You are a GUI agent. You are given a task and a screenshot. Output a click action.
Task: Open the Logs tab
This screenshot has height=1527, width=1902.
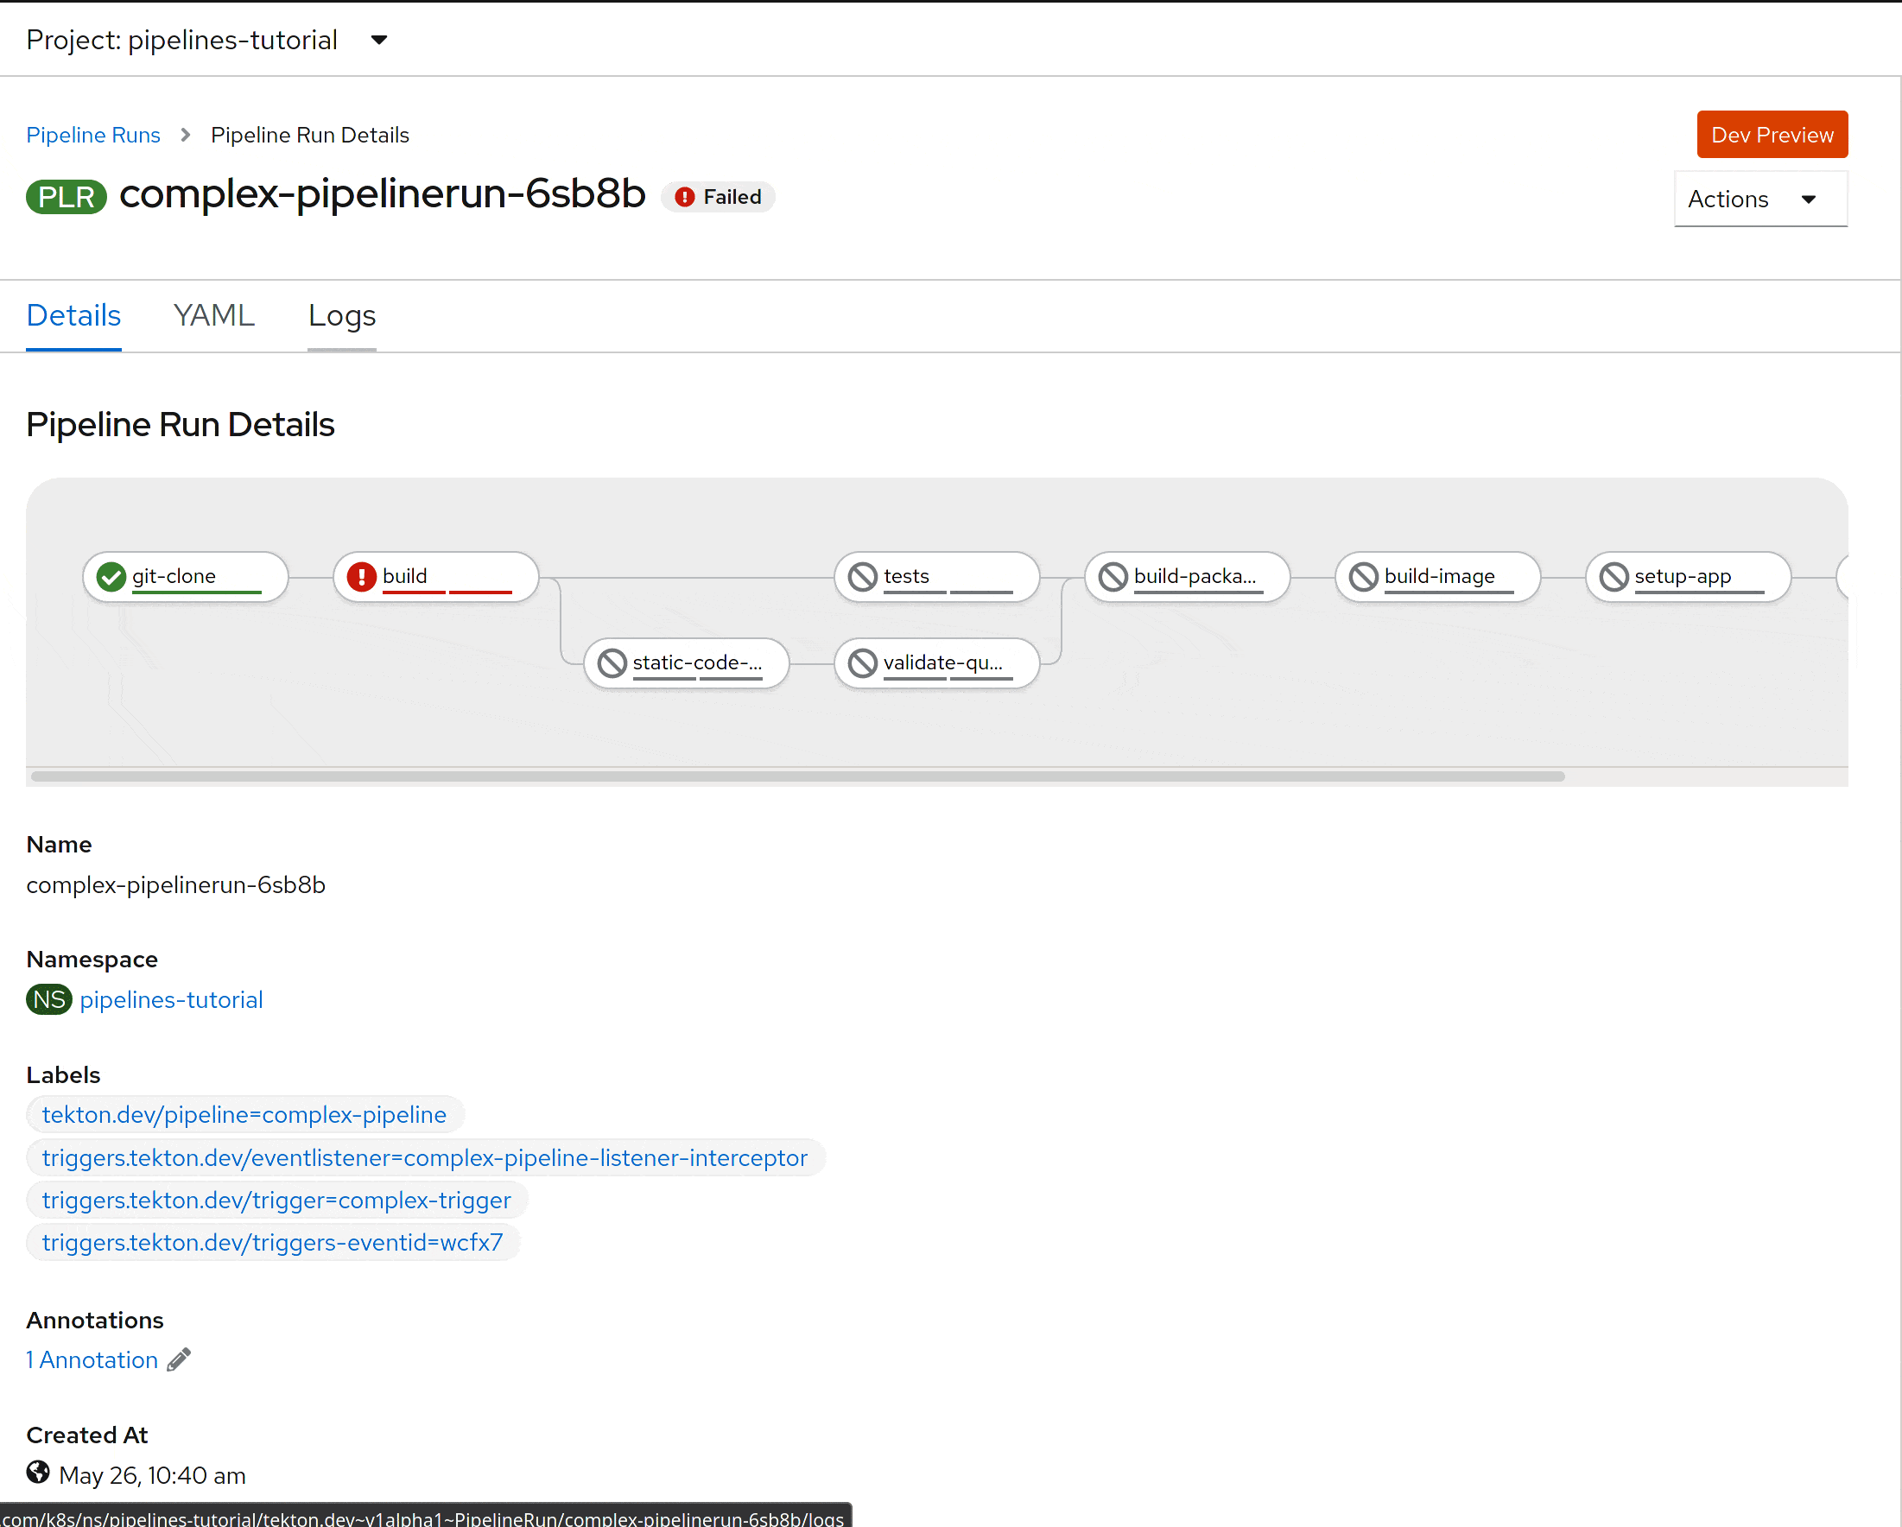click(341, 316)
